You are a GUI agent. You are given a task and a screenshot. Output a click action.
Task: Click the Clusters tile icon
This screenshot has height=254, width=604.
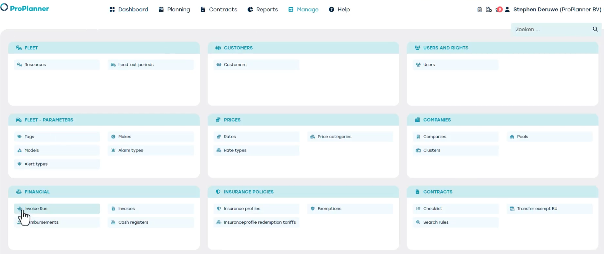418,150
